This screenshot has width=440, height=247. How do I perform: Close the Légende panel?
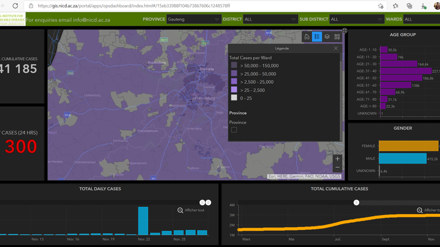click(x=335, y=48)
